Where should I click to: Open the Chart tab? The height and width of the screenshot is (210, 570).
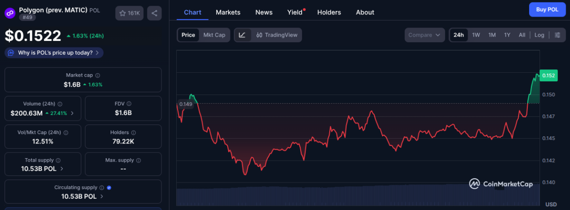[192, 12]
